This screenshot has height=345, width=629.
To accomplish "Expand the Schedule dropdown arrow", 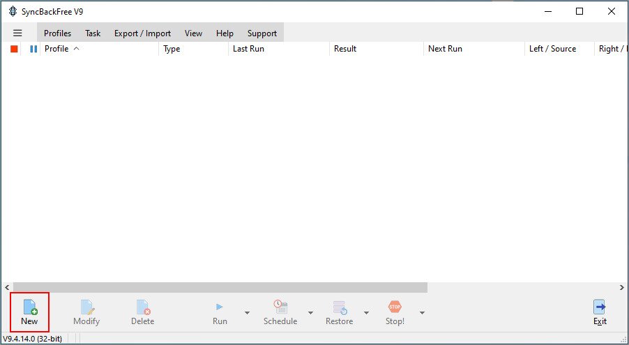I will (310, 313).
